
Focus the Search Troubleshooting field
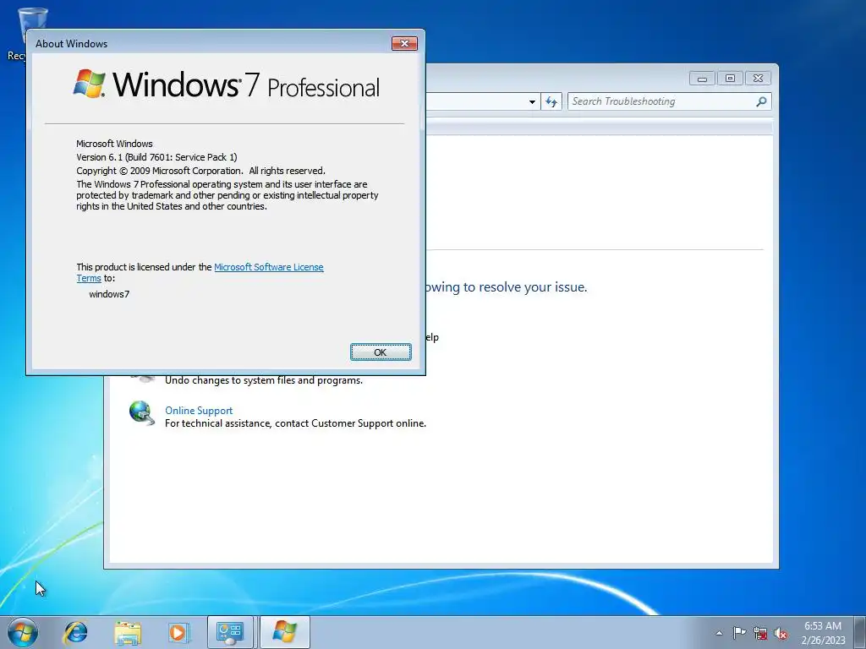661,101
